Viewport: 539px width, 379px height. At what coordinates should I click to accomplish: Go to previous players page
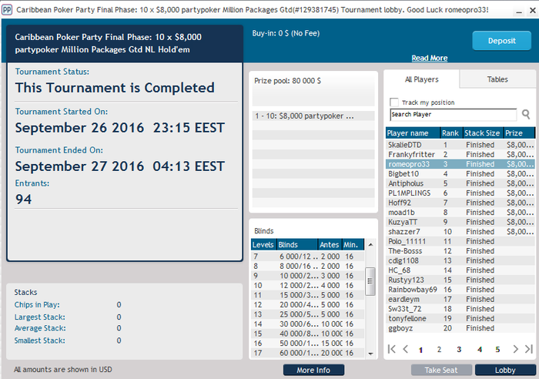point(405,349)
